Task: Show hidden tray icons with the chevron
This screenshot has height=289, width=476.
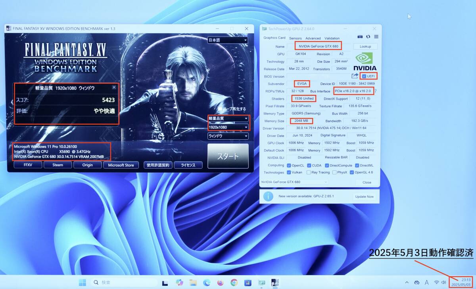Action: 407,283
